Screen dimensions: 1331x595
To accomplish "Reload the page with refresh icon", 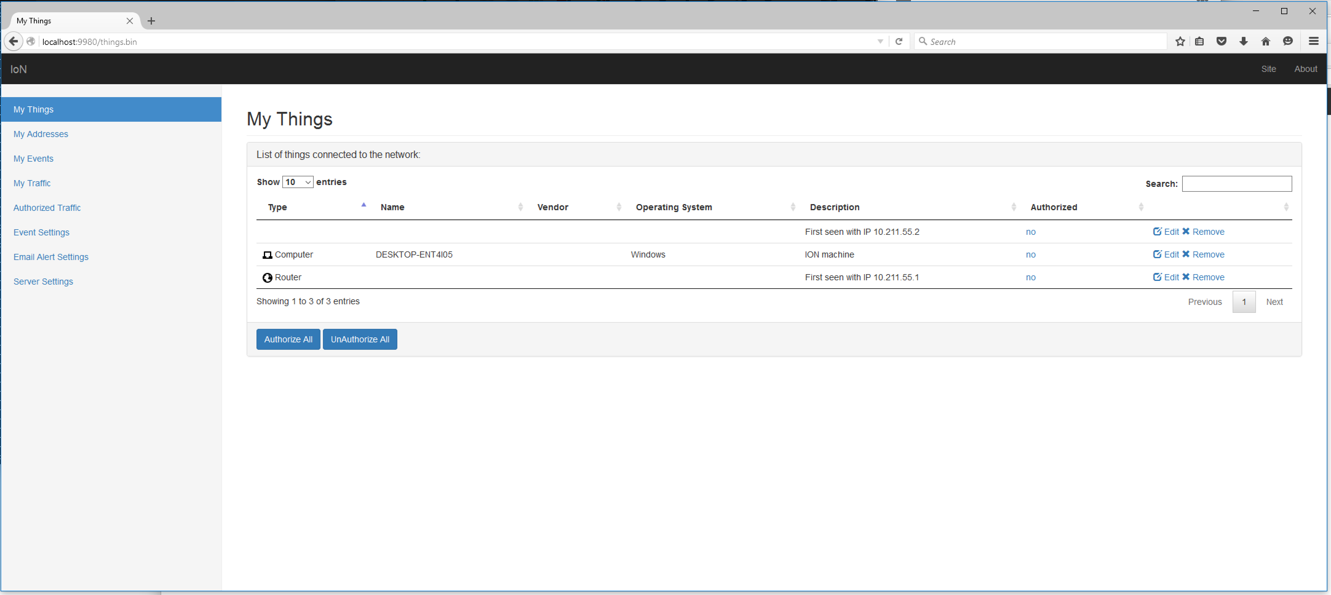I will tap(899, 41).
